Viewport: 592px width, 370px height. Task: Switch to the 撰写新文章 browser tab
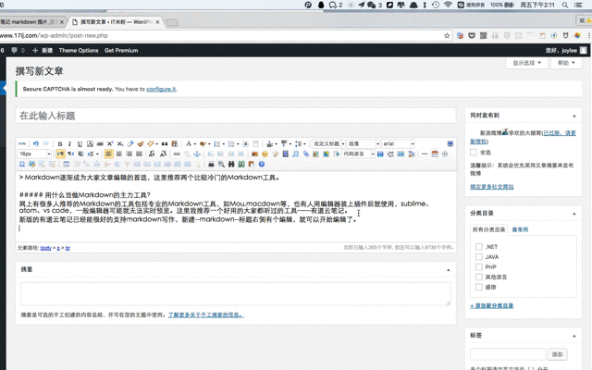tap(115, 22)
